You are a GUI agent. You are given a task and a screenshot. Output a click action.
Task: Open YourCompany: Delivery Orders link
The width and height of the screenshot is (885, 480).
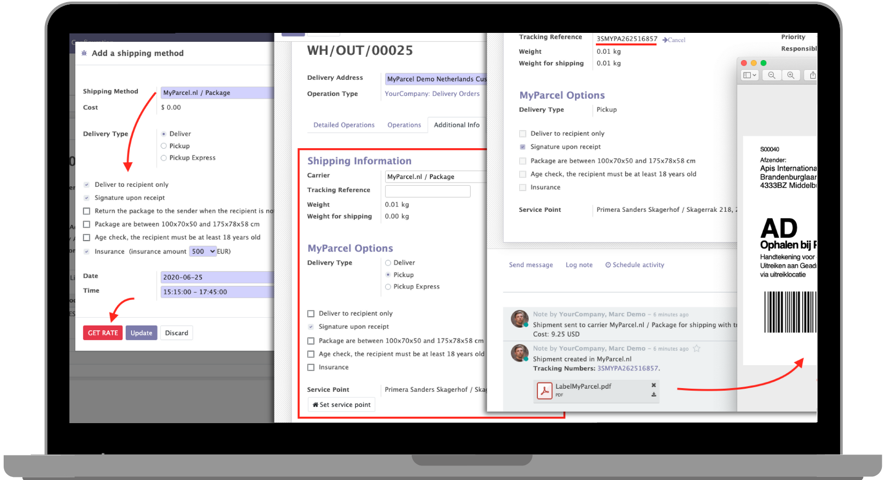(432, 94)
